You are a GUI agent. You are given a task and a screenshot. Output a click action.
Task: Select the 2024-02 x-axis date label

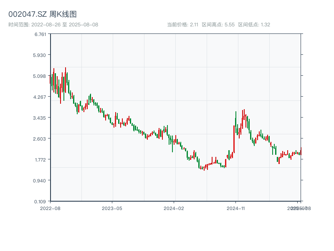point(174,208)
